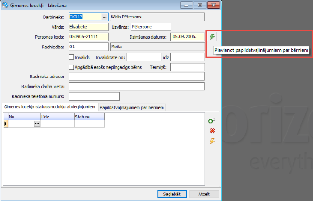The image size is (313, 201).
Task: Click the Radniecība code field 01
Action: (x=88, y=47)
